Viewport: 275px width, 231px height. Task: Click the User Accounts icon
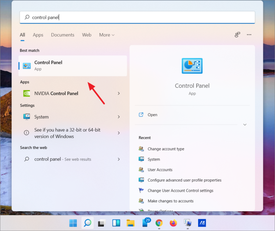pos(141,170)
